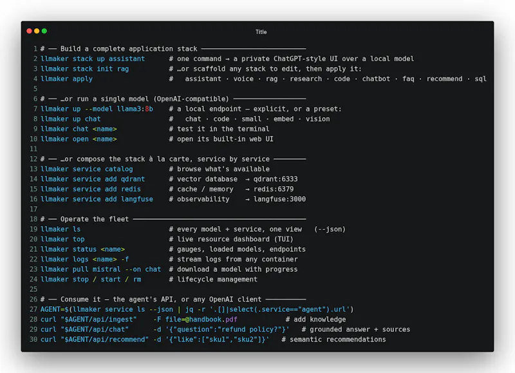This screenshot has width=515, height=373.
Task: Click the 'llmaker ls' command
Action: tap(61, 229)
